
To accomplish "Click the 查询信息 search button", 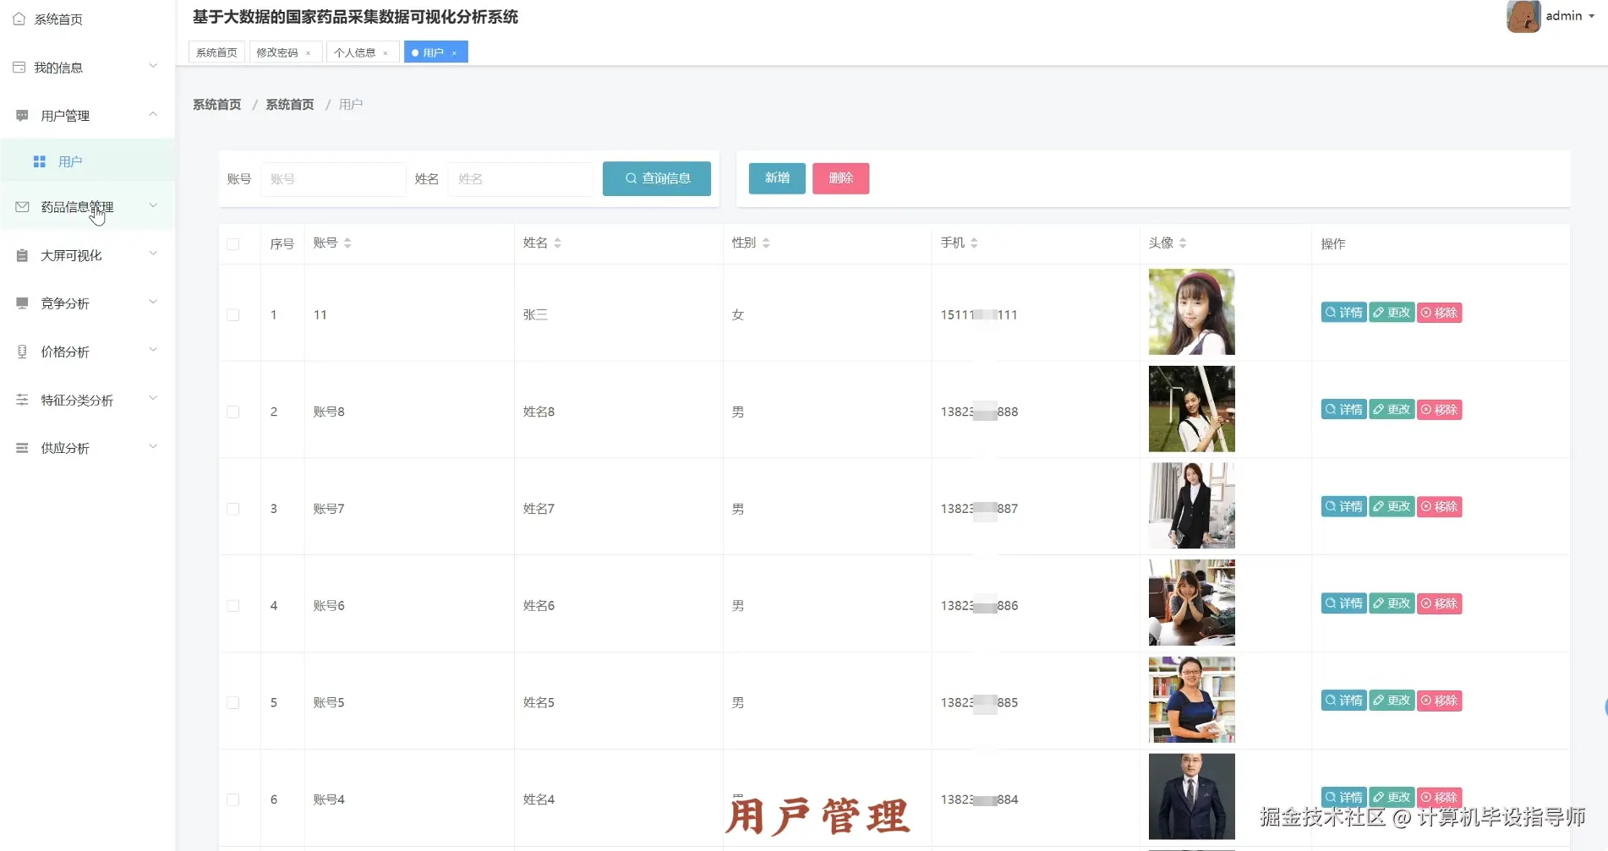I will click(x=657, y=178).
